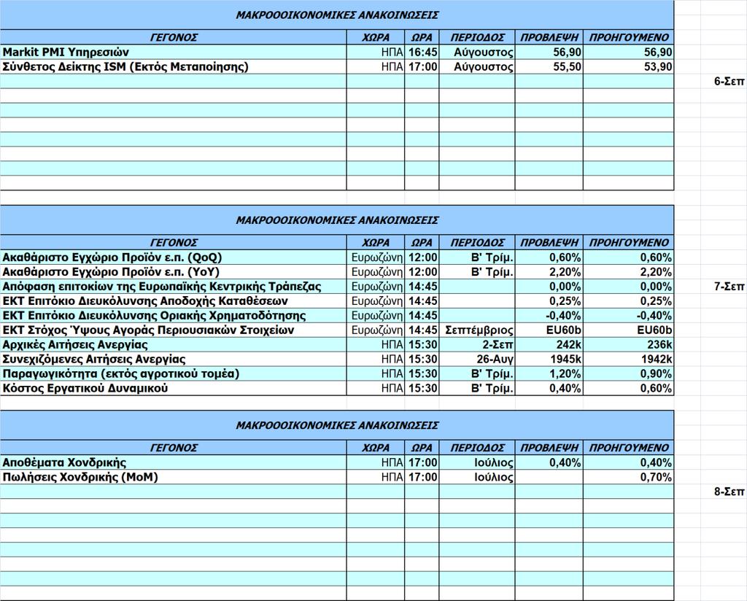Select 'Ακαθάριστο Εγχώριο Προϊόν ε.π. (YoY)' row

point(337,272)
